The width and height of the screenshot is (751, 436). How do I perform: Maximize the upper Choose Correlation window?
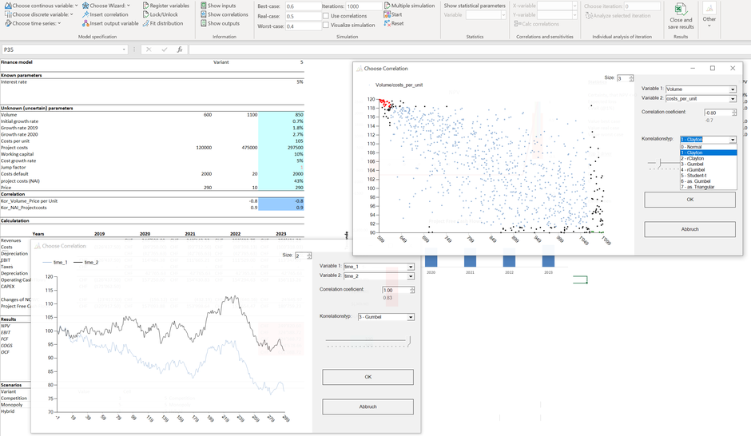[x=712, y=69]
